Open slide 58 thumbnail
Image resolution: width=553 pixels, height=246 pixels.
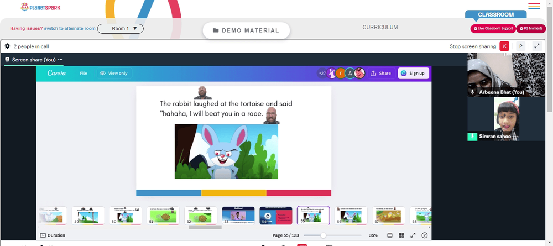(x=420, y=216)
